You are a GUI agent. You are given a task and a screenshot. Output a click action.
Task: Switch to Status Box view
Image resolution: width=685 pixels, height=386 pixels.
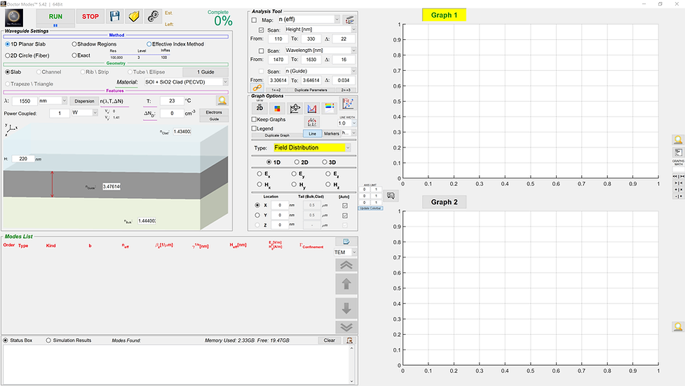pyautogui.click(x=6, y=340)
